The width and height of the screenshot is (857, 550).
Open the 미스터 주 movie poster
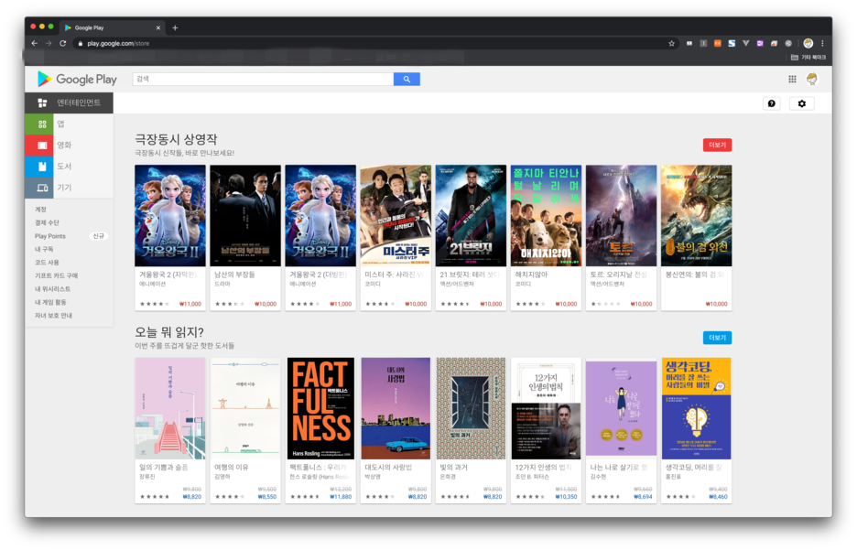click(396, 216)
